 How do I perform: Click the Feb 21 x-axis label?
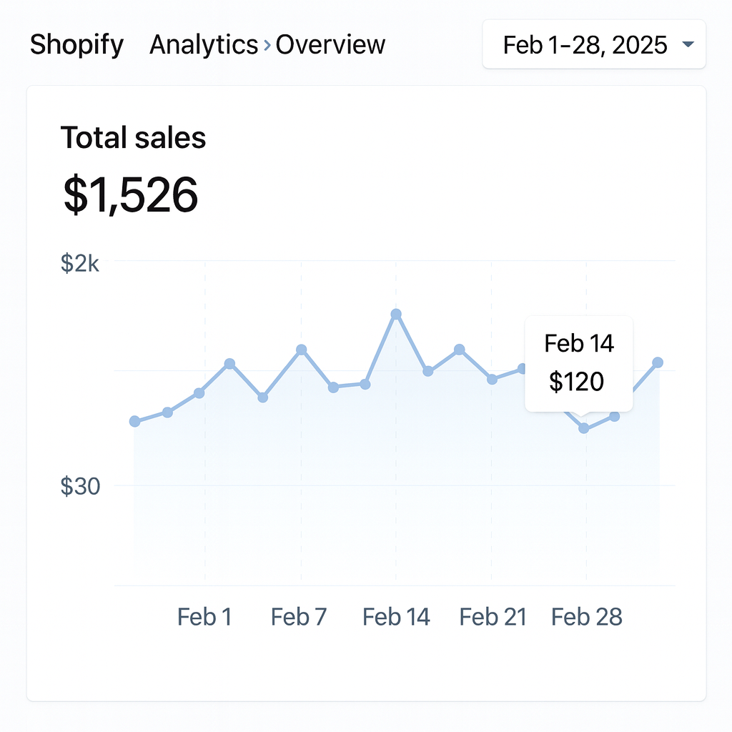(493, 616)
